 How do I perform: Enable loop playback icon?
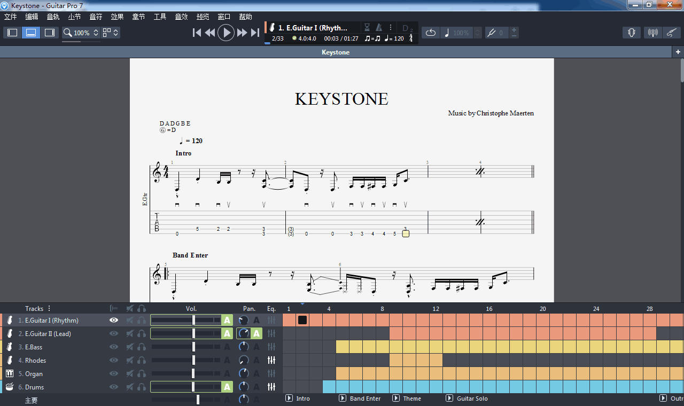(430, 33)
